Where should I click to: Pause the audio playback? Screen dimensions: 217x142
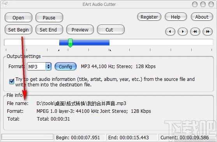49,18
